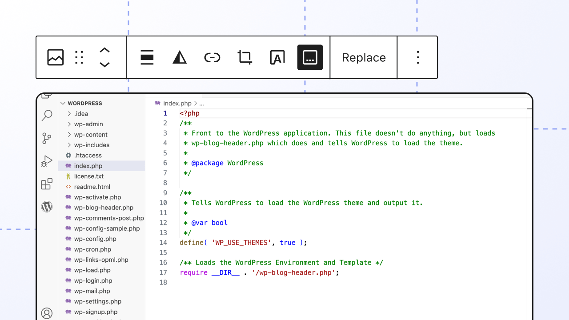Click the index.php breadcrumb tab
The image size is (569, 320).
tap(176, 103)
